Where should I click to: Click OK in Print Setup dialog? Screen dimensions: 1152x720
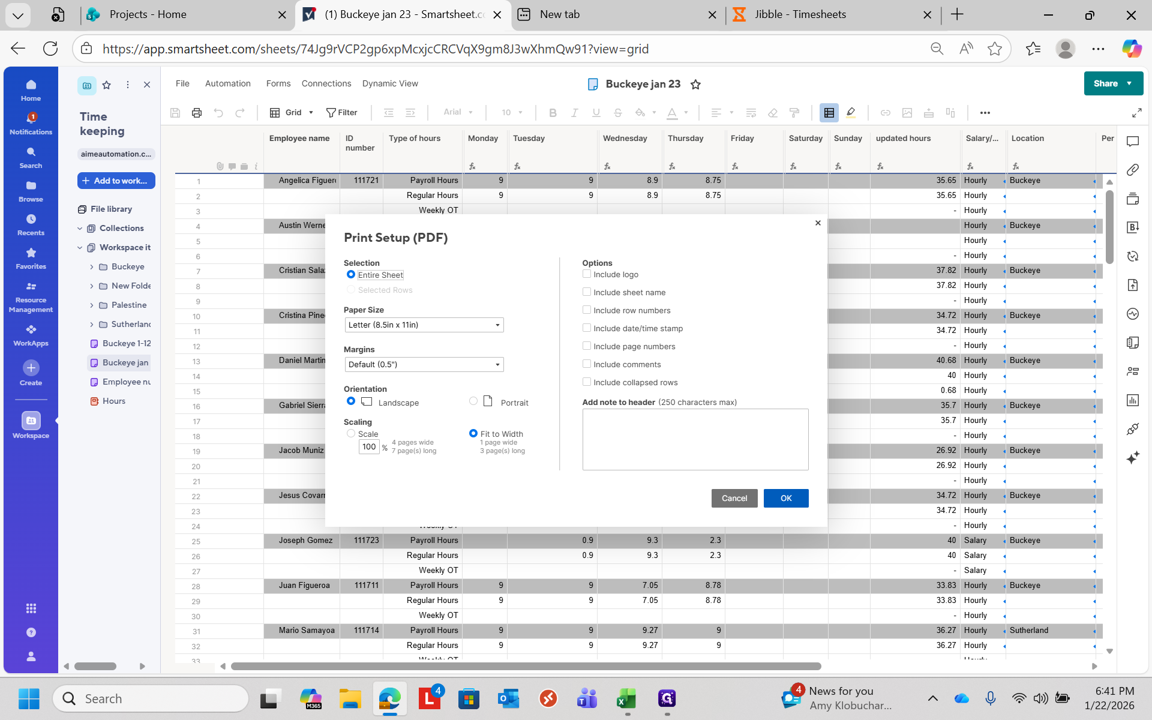[785, 498]
